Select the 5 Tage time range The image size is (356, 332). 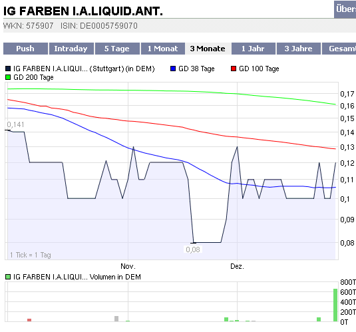coord(117,49)
